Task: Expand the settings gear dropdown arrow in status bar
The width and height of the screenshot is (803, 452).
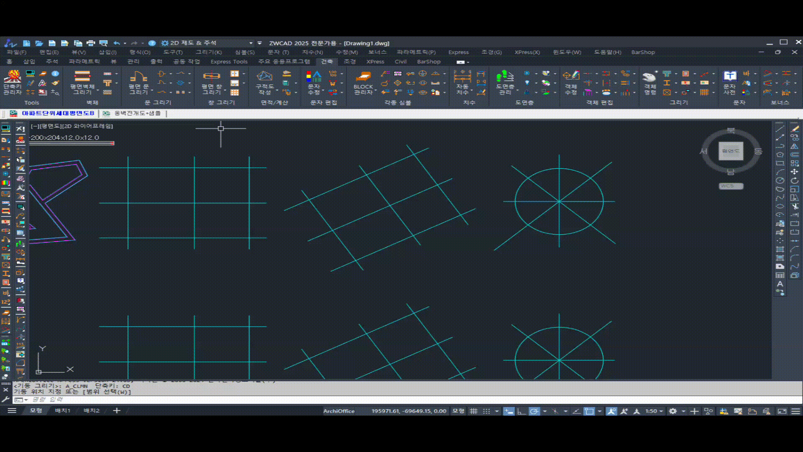Action: coord(683,411)
